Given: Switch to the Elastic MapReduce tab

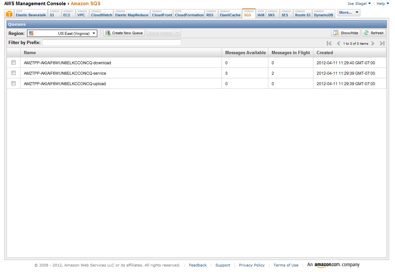Looking at the screenshot, I should (132, 14).
